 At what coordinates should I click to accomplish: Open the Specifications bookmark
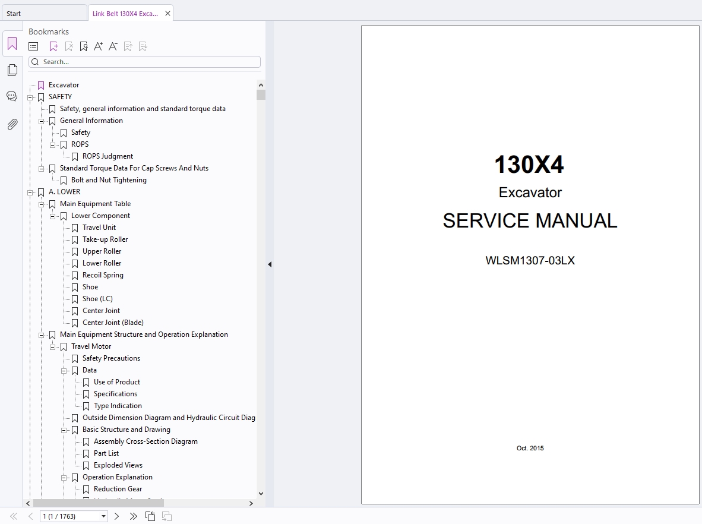coord(115,394)
